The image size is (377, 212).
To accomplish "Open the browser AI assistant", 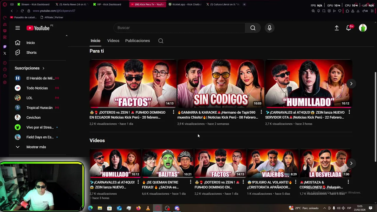I will [365, 11].
